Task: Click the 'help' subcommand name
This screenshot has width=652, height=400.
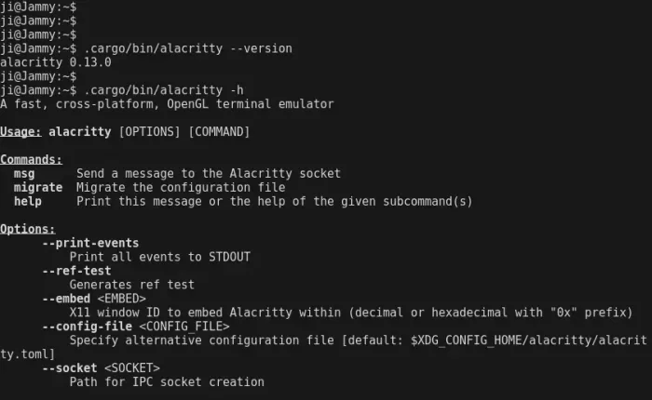Action: tap(28, 202)
